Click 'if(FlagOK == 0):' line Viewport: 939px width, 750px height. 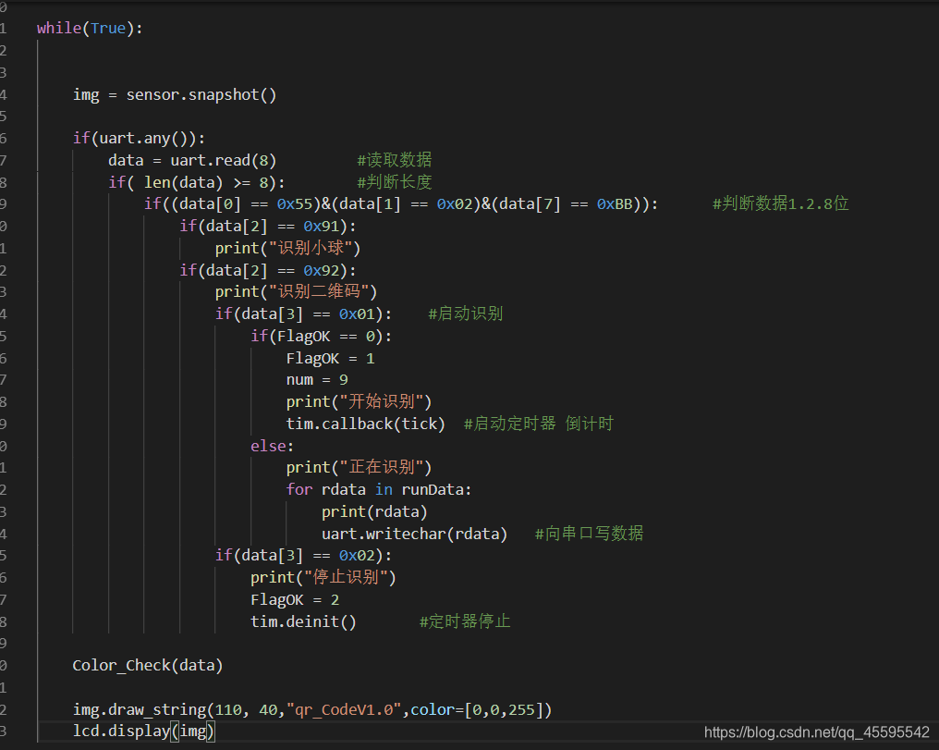click(321, 336)
